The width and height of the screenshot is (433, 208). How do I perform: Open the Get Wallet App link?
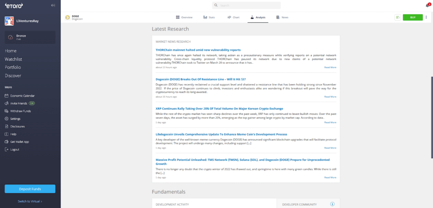19,142
